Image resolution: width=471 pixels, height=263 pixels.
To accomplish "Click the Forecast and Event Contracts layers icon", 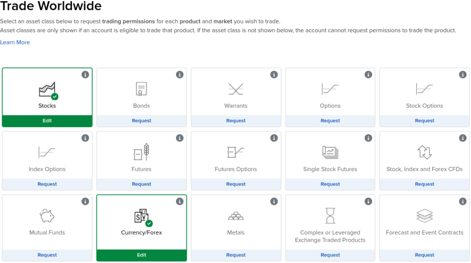I will coord(424,216).
